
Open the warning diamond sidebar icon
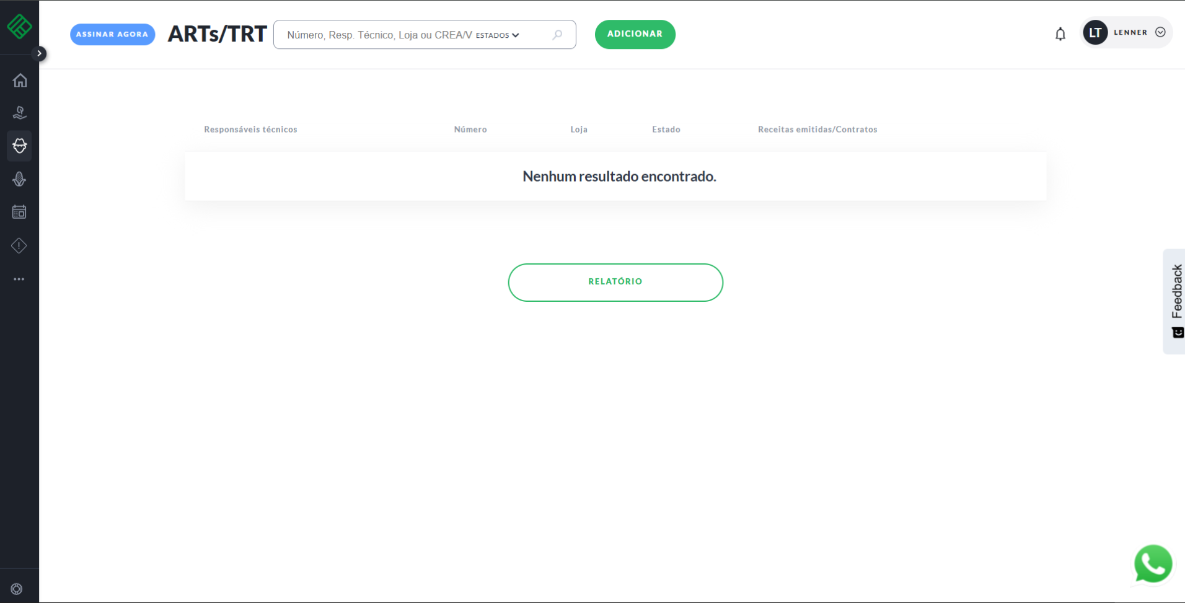tap(20, 246)
